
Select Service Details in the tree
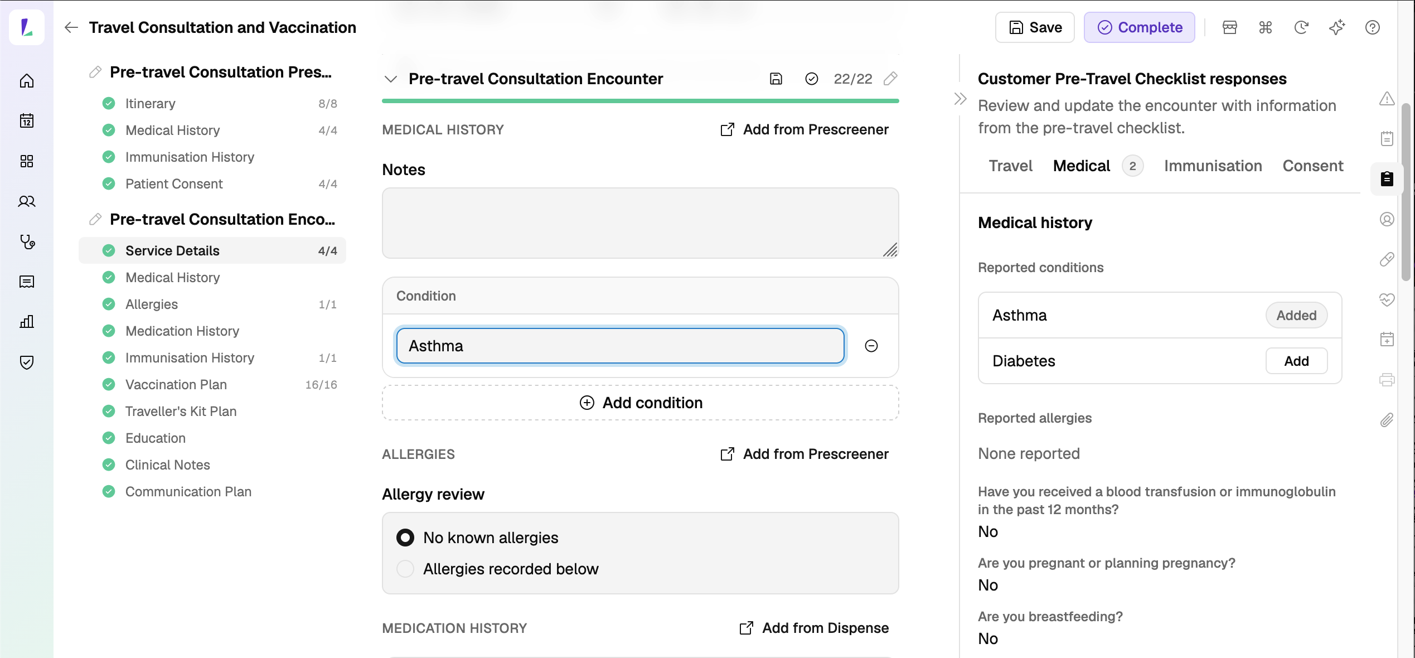tap(213, 250)
